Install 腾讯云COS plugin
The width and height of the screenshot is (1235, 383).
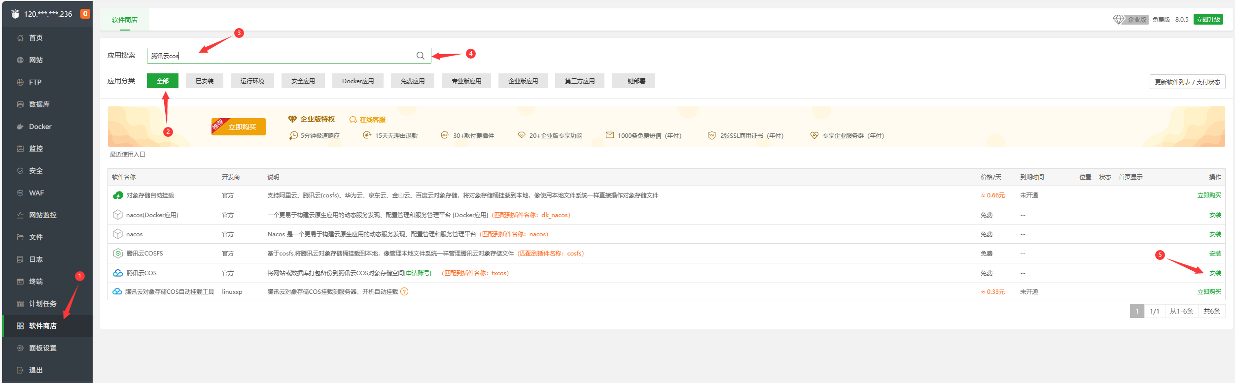pyautogui.click(x=1215, y=273)
